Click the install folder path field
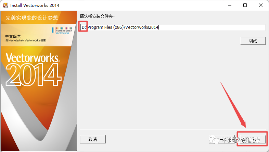The height and width of the screenshot is (152, 269). tap(173, 27)
